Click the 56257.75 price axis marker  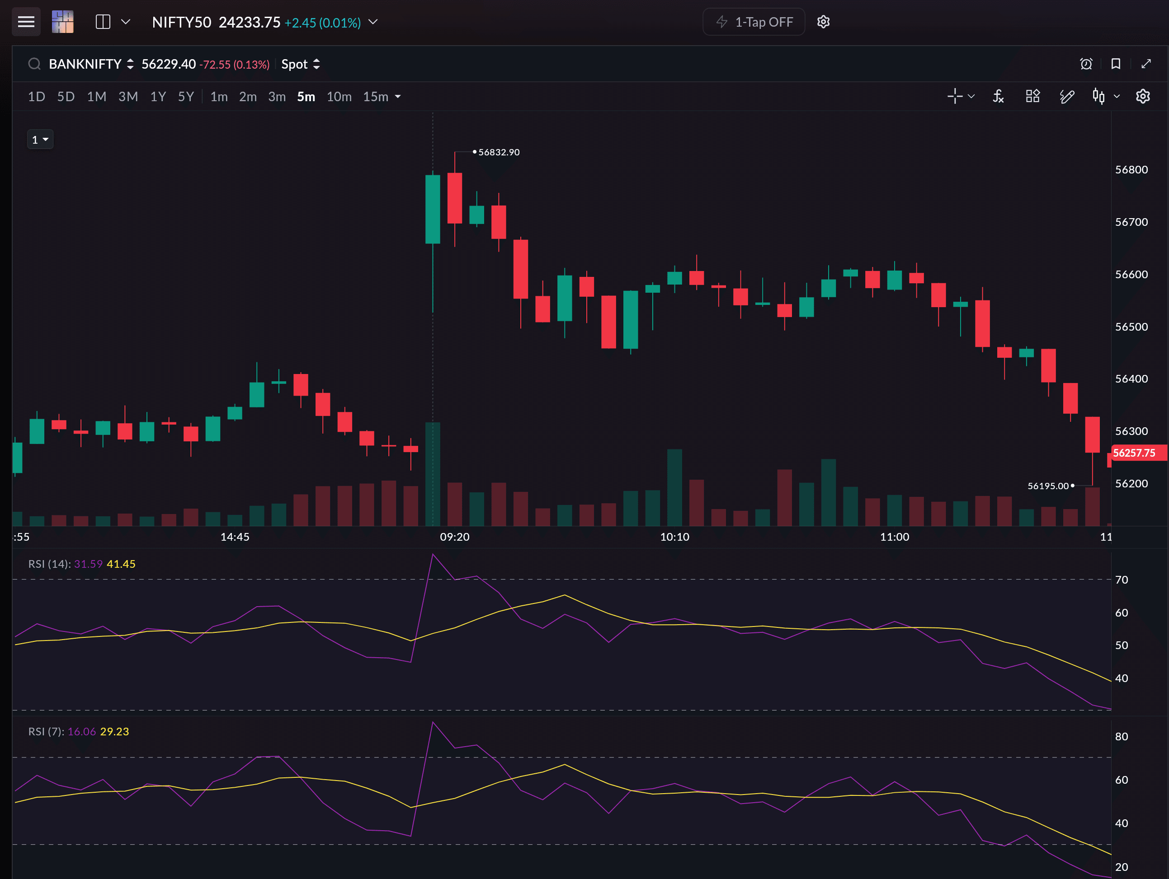tap(1137, 453)
